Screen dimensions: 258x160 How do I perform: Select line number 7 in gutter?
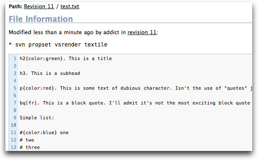point(15,103)
